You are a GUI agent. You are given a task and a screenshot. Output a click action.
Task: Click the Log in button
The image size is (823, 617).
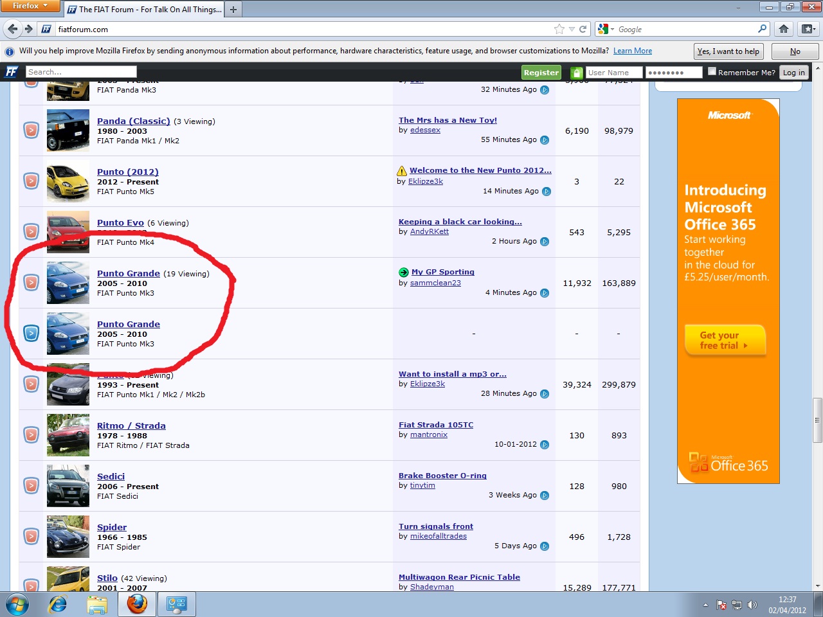tap(793, 73)
